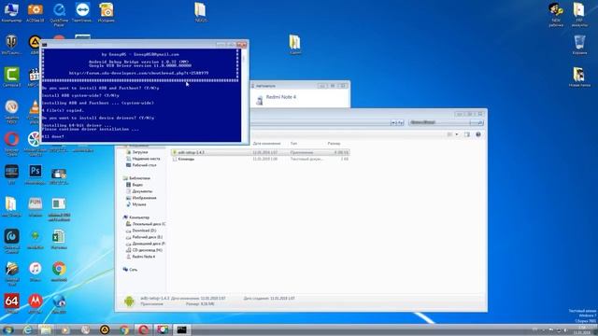
Task: Open the ACDSee desktop shortcut
Action: coord(36,12)
